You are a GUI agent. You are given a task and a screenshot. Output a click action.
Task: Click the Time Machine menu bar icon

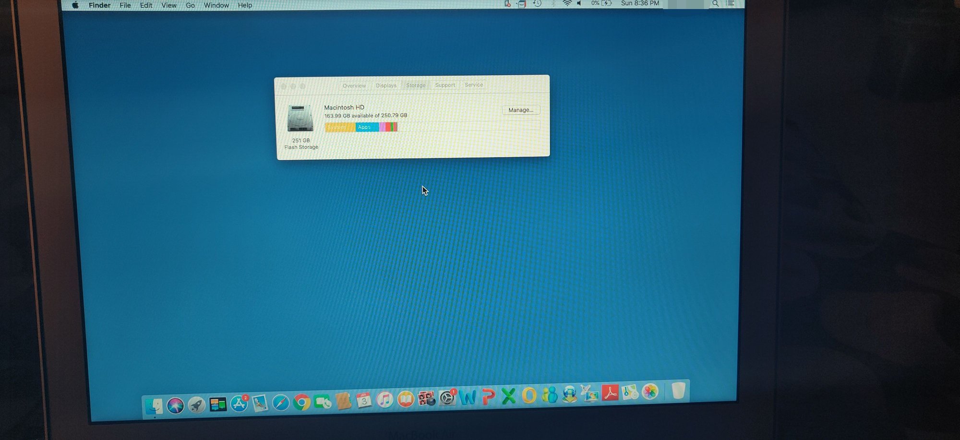point(538,4)
